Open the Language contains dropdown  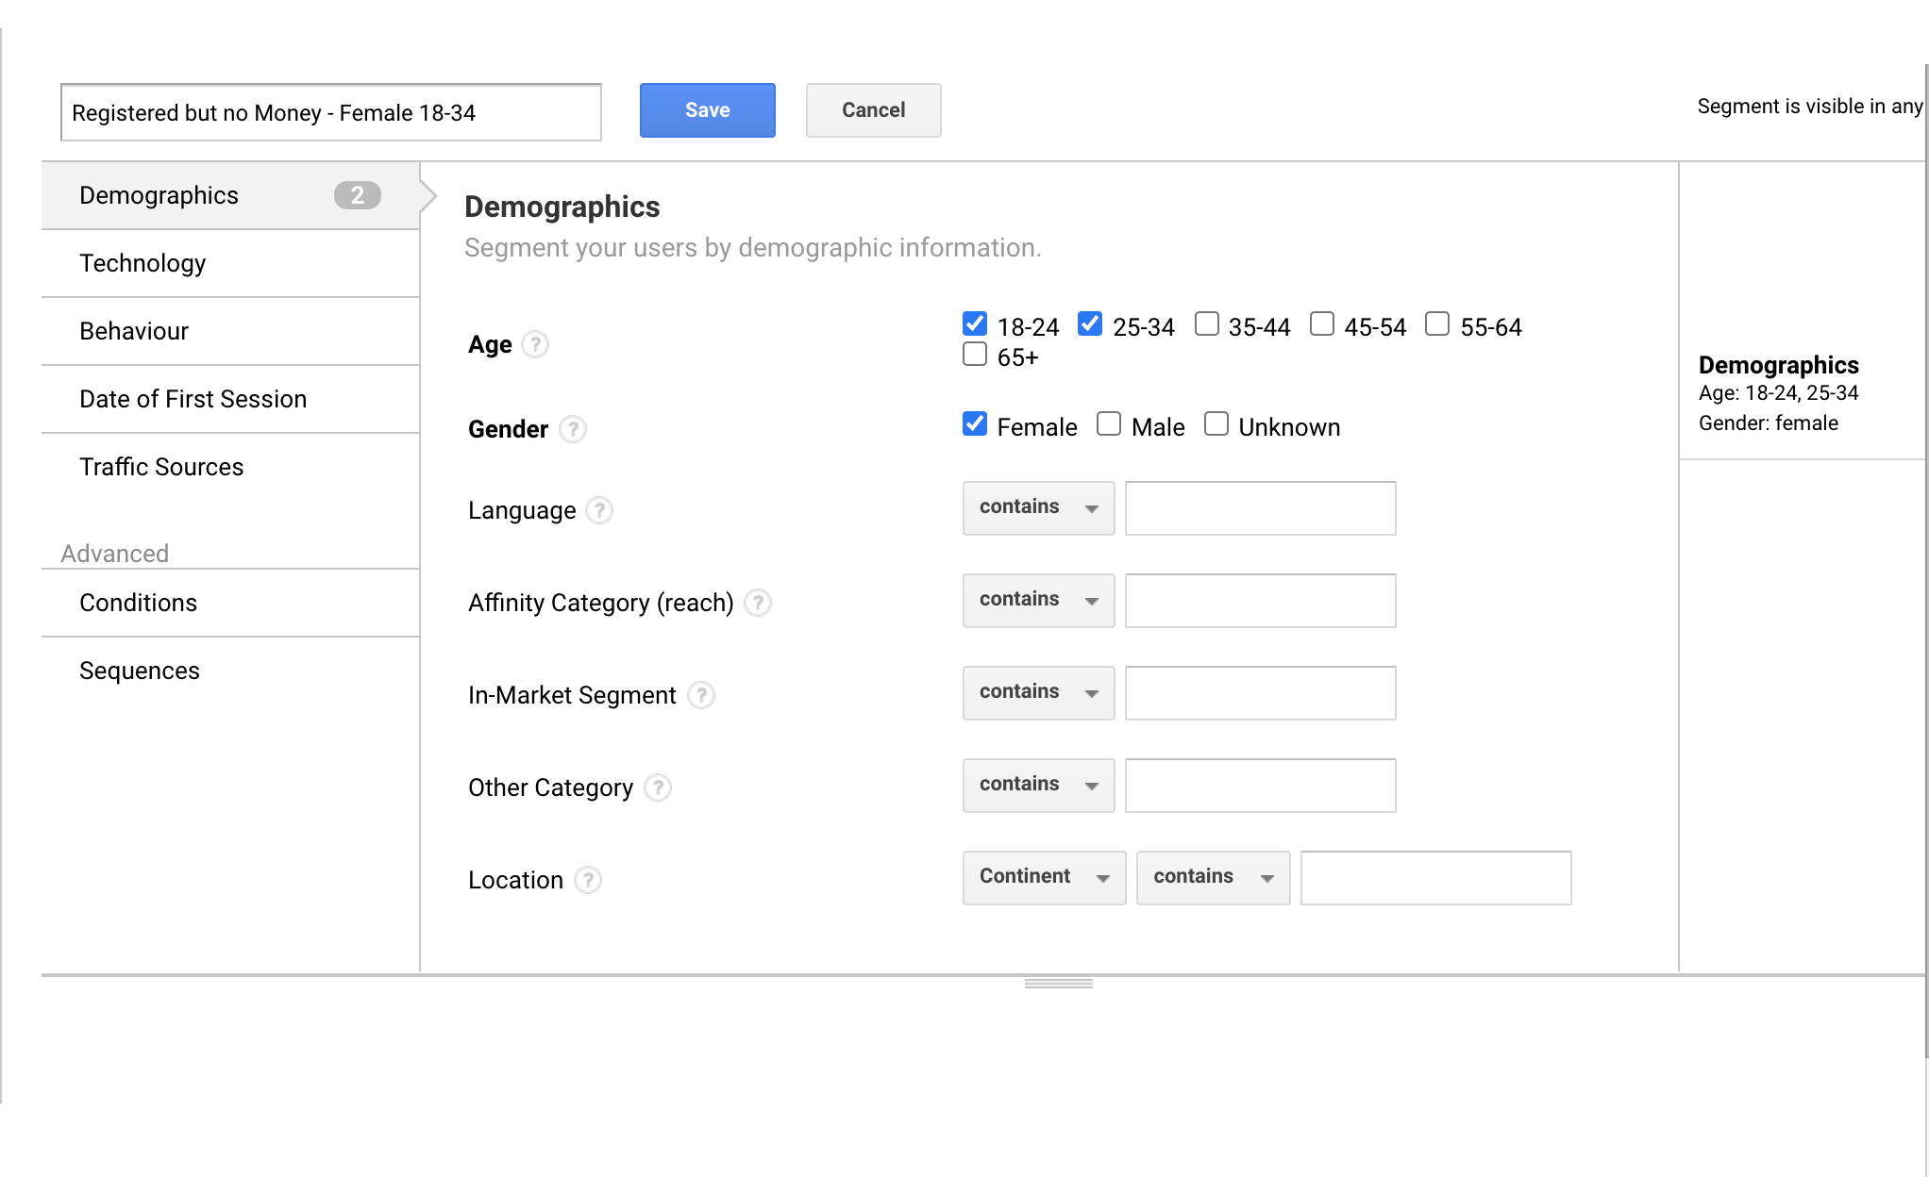[1038, 508]
